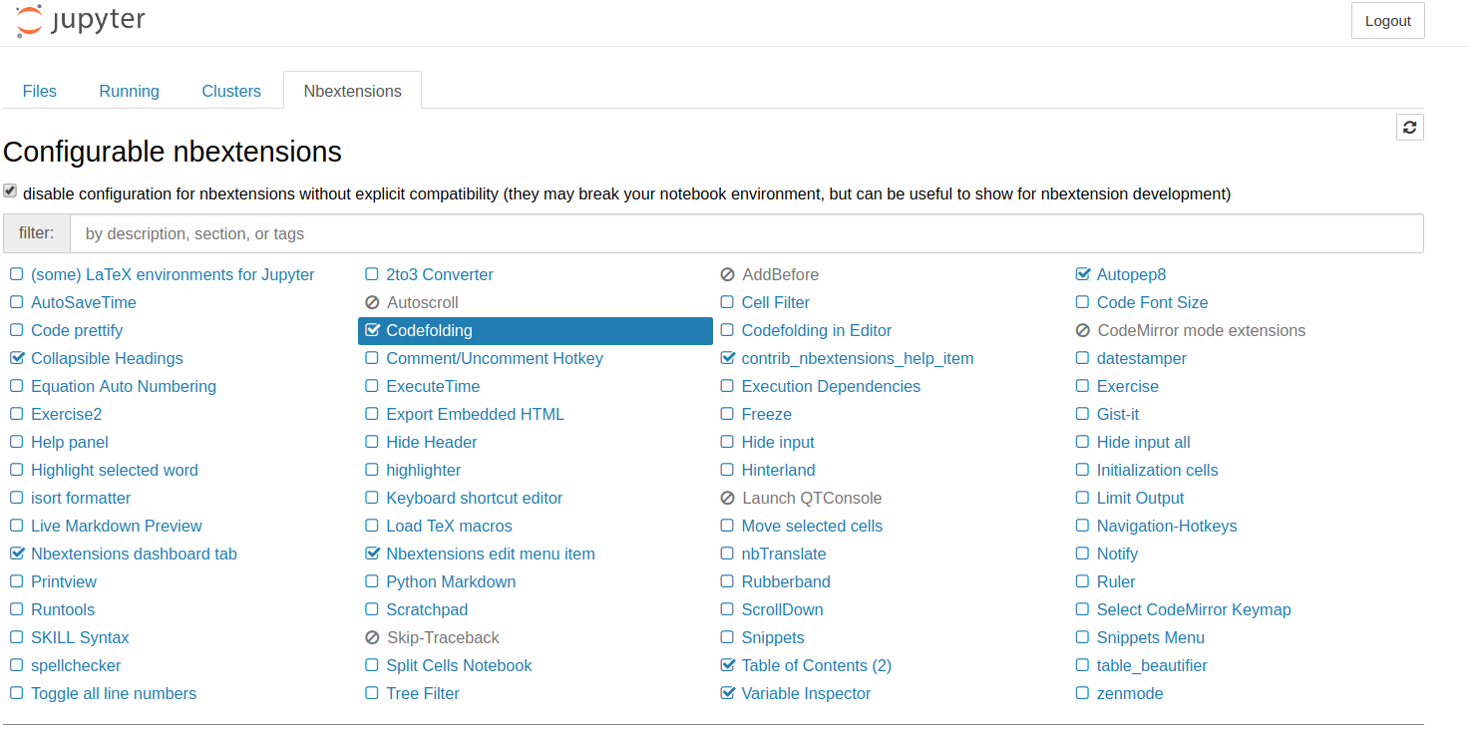Uncheck Table of Contents (2) checkbox
This screenshot has height=742, width=1468.
(x=728, y=665)
